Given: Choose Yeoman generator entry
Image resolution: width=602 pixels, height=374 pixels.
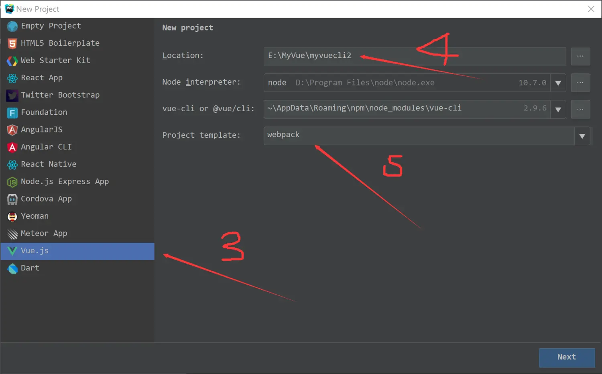Looking at the screenshot, I should tap(77, 216).
